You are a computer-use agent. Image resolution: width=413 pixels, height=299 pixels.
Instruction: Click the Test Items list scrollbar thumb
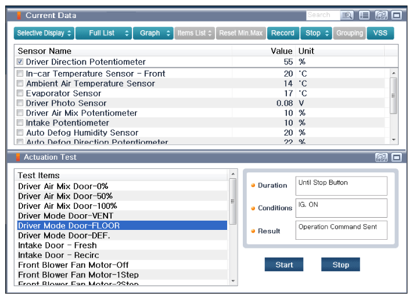pyautogui.click(x=232, y=201)
